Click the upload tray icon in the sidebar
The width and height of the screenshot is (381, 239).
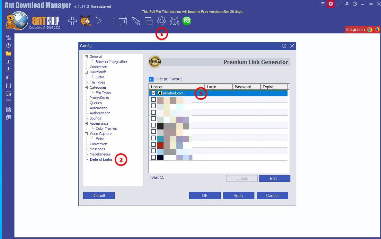coord(8,62)
